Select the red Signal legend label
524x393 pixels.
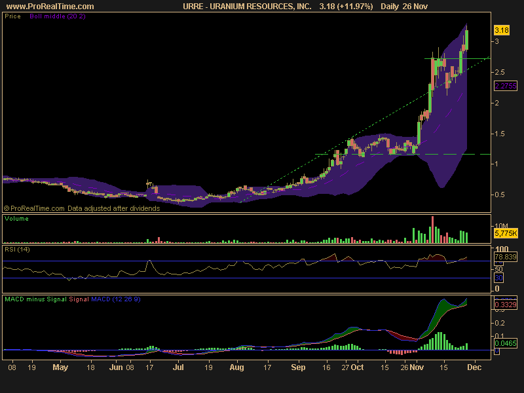click(79, 299)
